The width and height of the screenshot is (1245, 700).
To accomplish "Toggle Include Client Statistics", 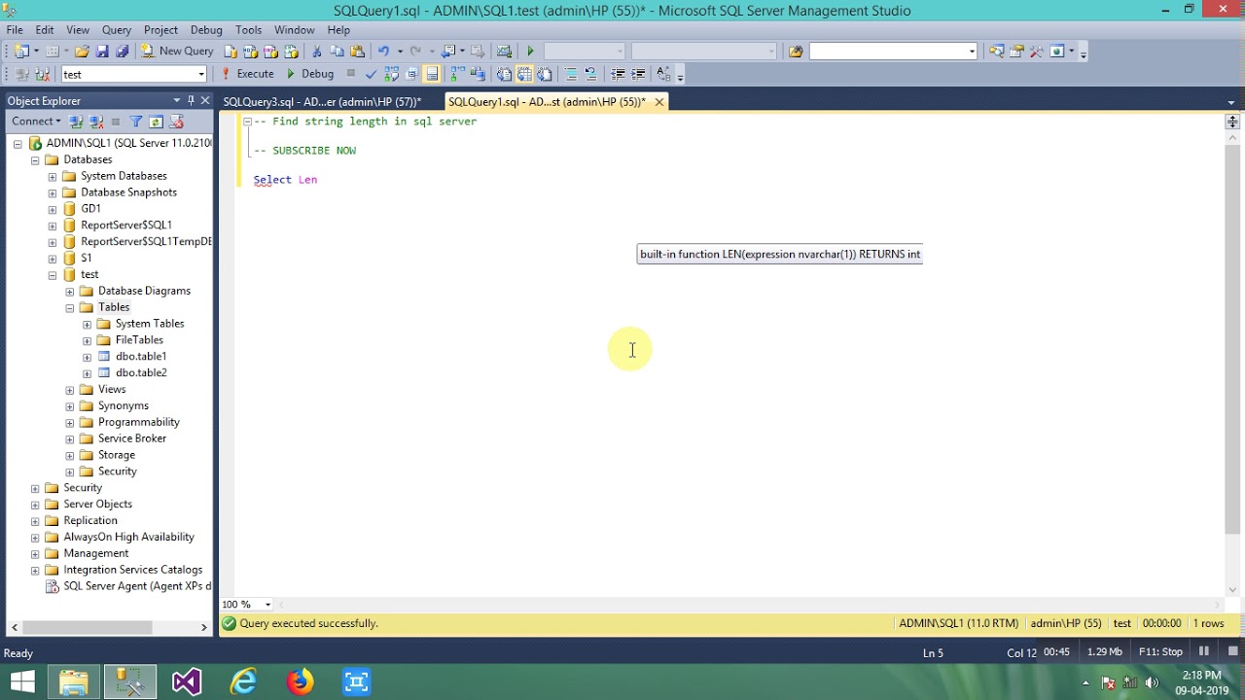I will tap(478, 74).
